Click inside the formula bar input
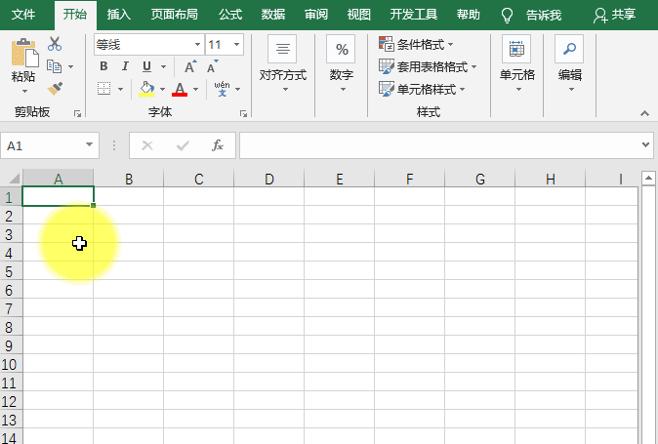The image size is (658, 444). [439, 145]
